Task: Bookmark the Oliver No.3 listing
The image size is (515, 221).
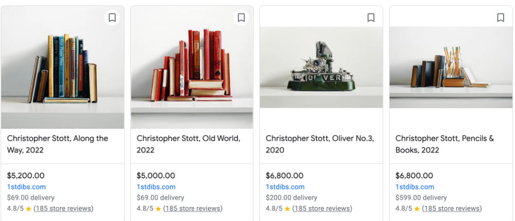Action: point(371,18)
